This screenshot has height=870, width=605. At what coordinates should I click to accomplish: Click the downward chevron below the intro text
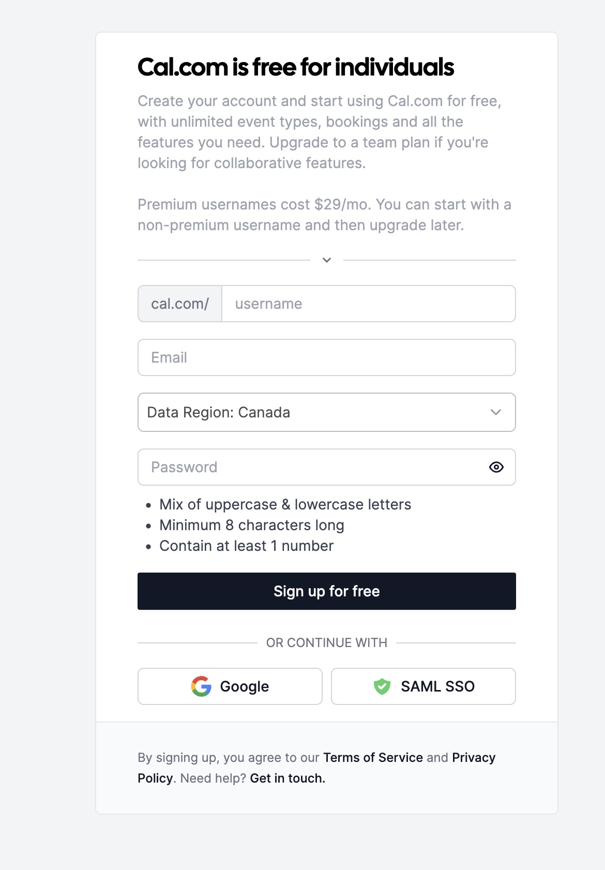pyautogui.click(x=326, y=260)
